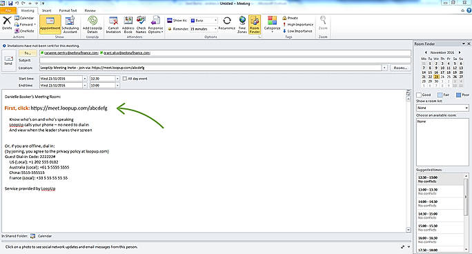The width and height of the screenshot is (472, 254).
Task: Click the Save icon in quick access toolbar
Action: 10,3
